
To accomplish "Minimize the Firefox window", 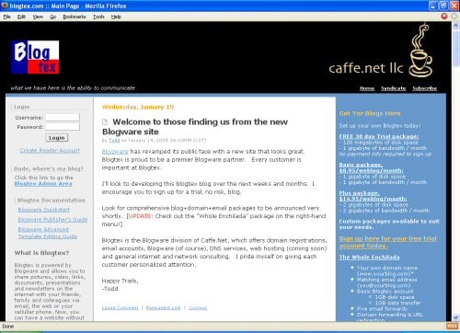I will click(432, 6).
